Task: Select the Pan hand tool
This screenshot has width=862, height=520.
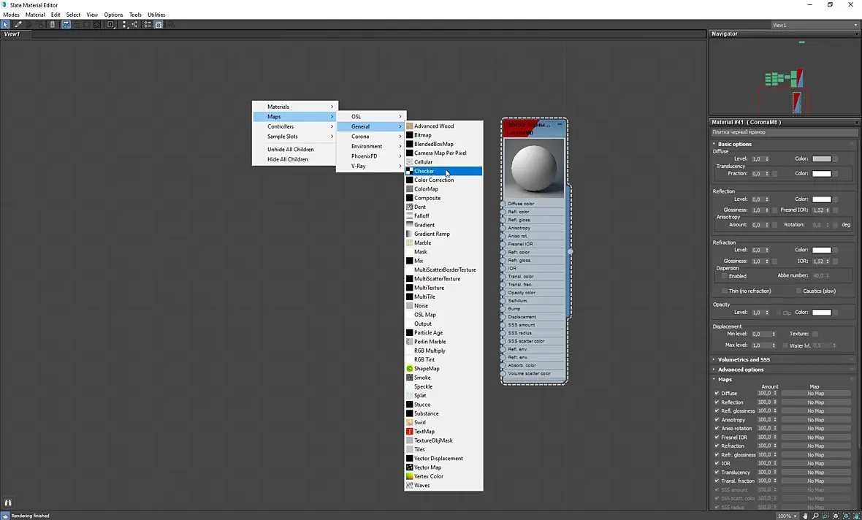Action: click(x=805, y=516)
